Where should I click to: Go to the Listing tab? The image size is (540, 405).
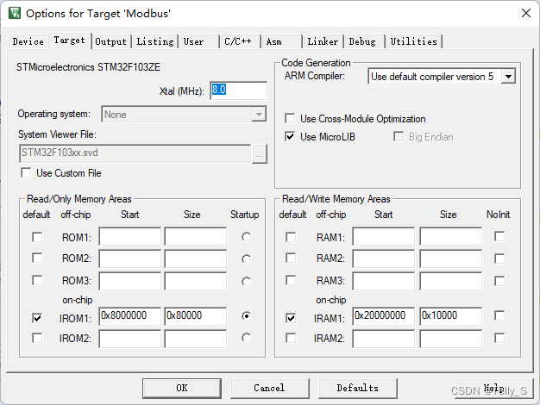[x=155, y=41]
